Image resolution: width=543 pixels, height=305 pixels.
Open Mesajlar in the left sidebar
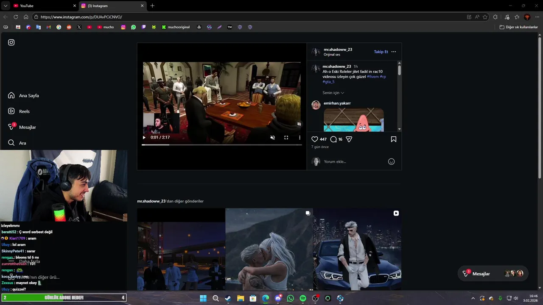(x=22, y=127)
